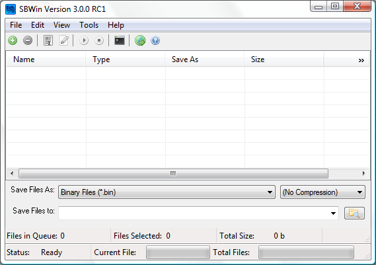Click the edit pencil toolbar icon
The height and width of the screenshot is (265, 376).
click(x=64, y=40)
